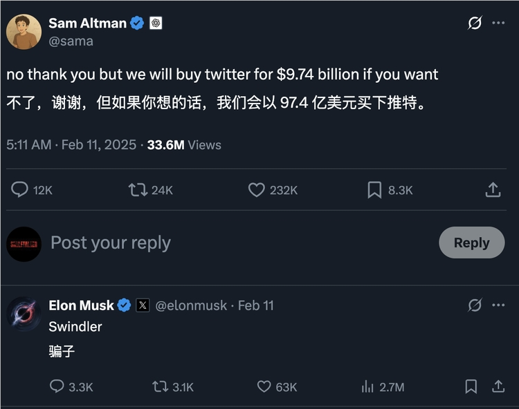This screenshot has width=519, height=409.
Task: Open more options on Sam Altman's tweet
Action: tap(498, 23)
